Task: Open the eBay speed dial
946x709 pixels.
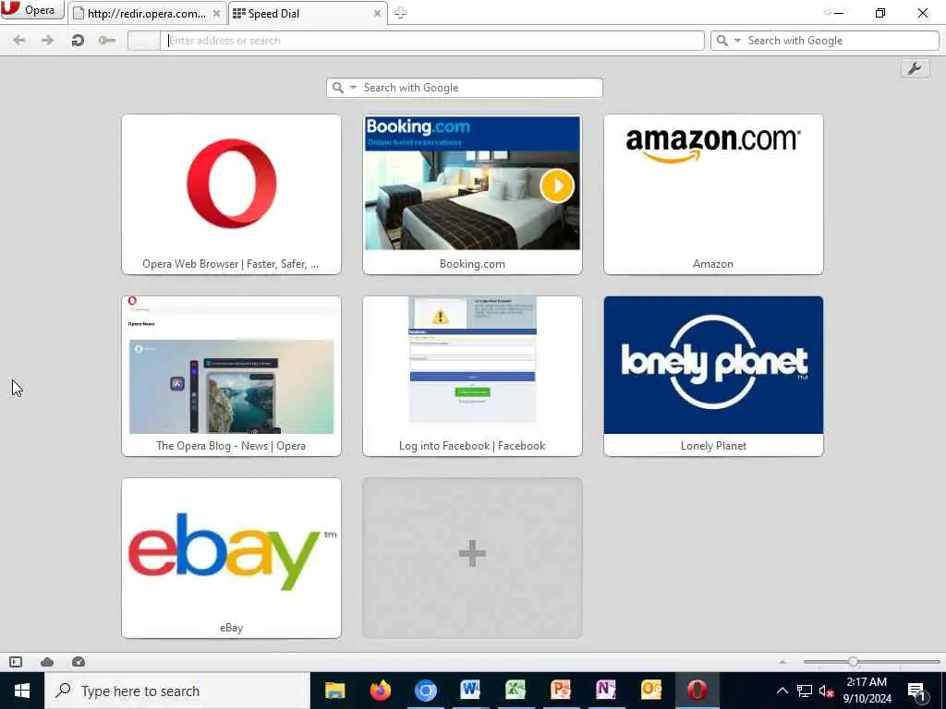Action: [231, 559]
